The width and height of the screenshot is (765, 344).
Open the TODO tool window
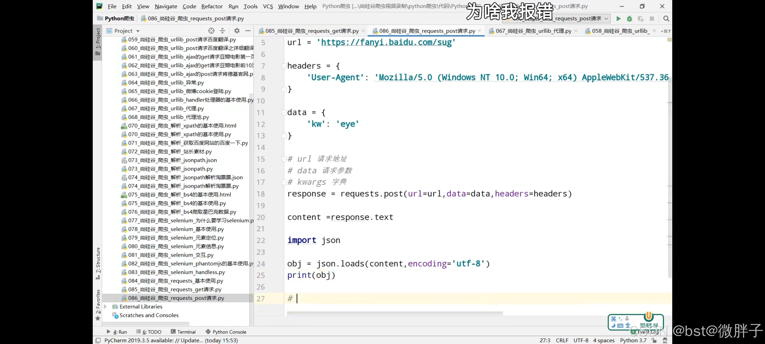pyautogui.click(x=149, y=332)
